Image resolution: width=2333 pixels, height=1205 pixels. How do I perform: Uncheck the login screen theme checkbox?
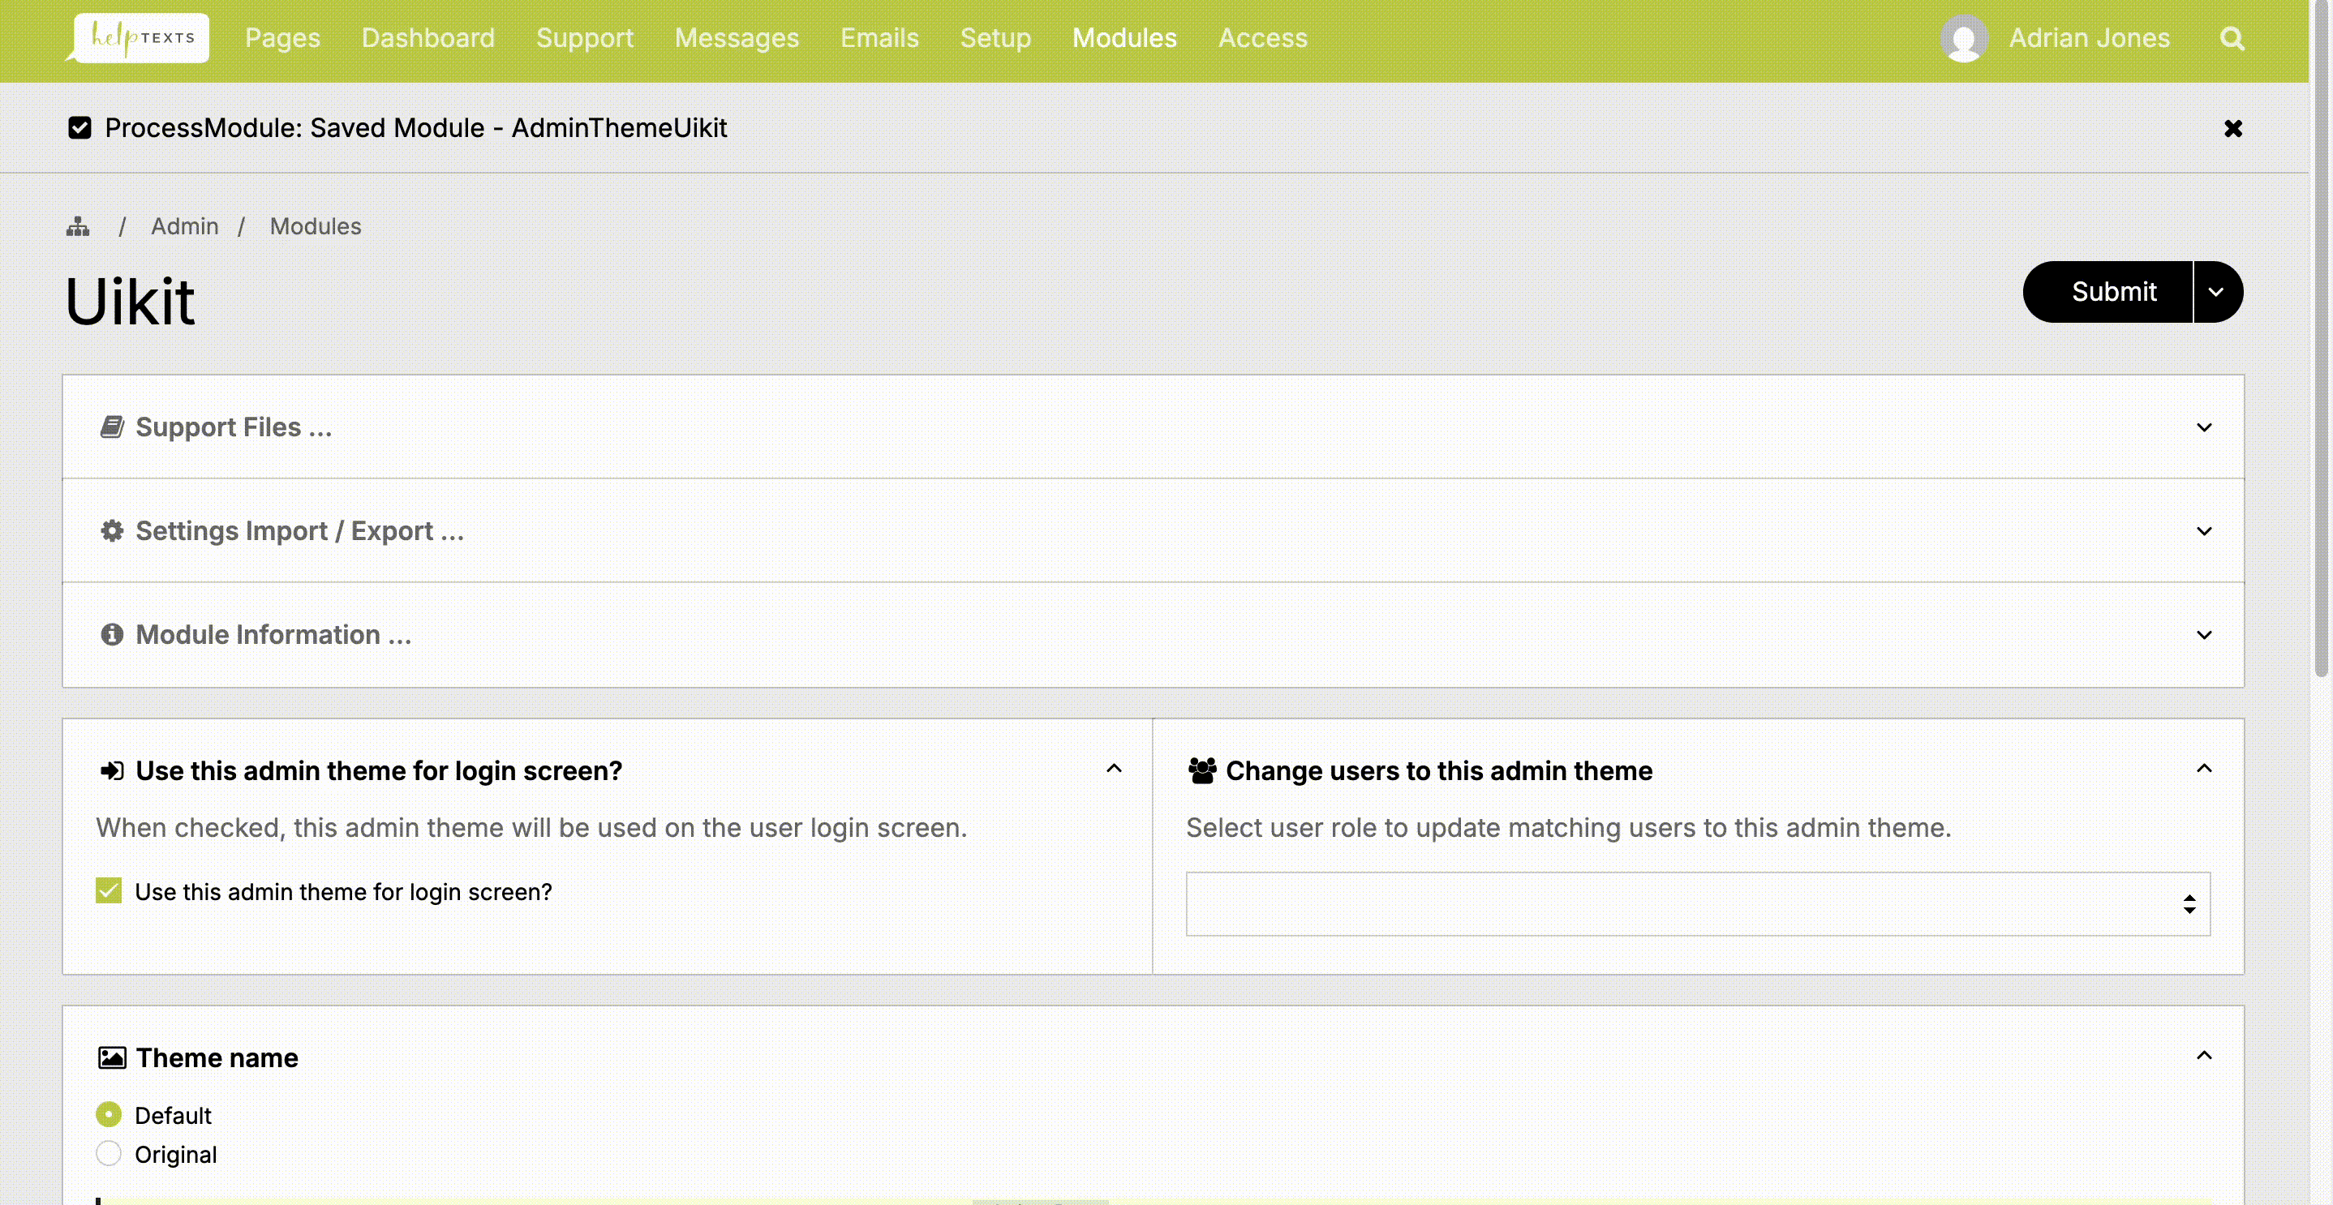pyautogui.click(x=109, y=891)
